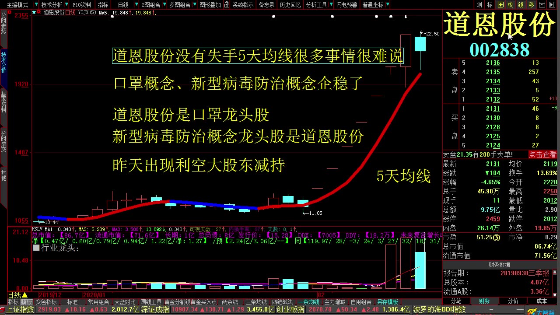Viewport: 560px width, 315px height.
Task: Click the yellow triangle beside 日线
Action: pos(25,295)
